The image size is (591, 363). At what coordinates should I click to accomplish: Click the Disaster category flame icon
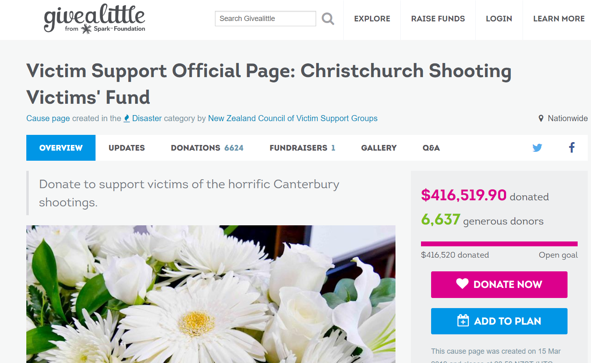point(127,118)
